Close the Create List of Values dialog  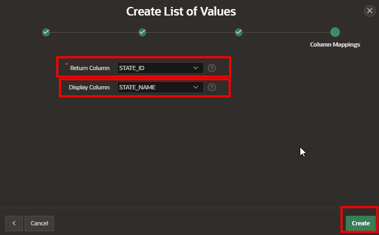point(369,11)
